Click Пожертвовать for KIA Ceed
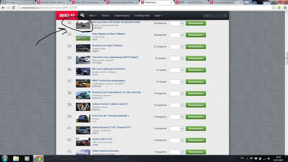The width and height of the screenshot is (288, 162). pos(196,70)
